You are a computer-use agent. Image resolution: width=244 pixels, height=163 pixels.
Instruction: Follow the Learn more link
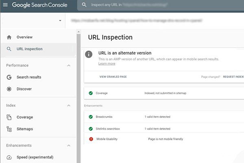(x=107, y=64)
